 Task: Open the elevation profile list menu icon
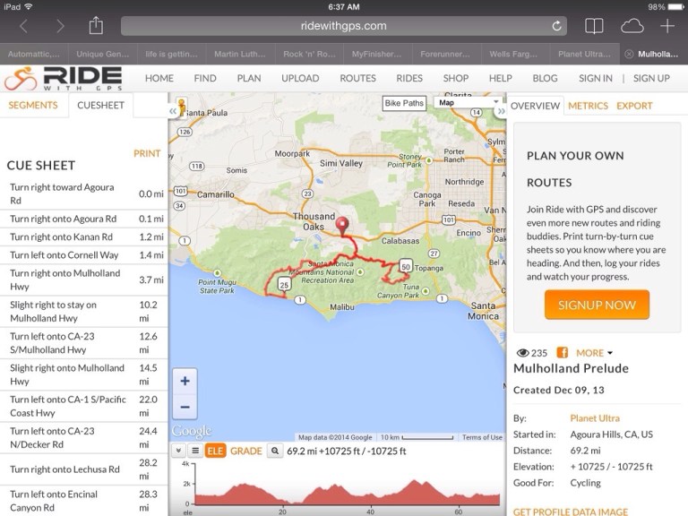(x=194, y=451)
